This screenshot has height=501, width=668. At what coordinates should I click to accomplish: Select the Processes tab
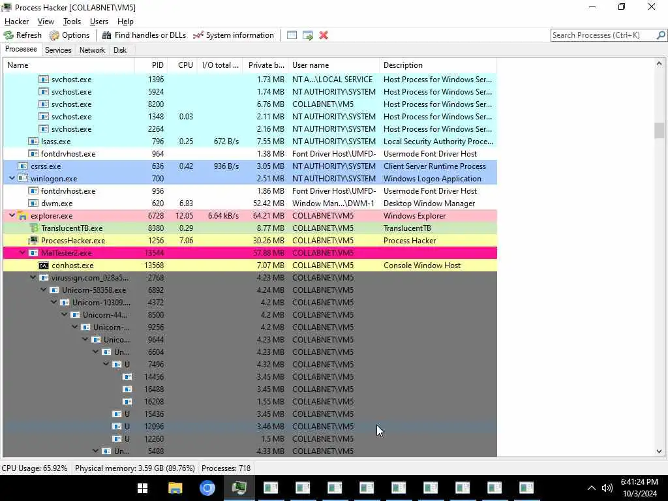[x=21, y=49]
